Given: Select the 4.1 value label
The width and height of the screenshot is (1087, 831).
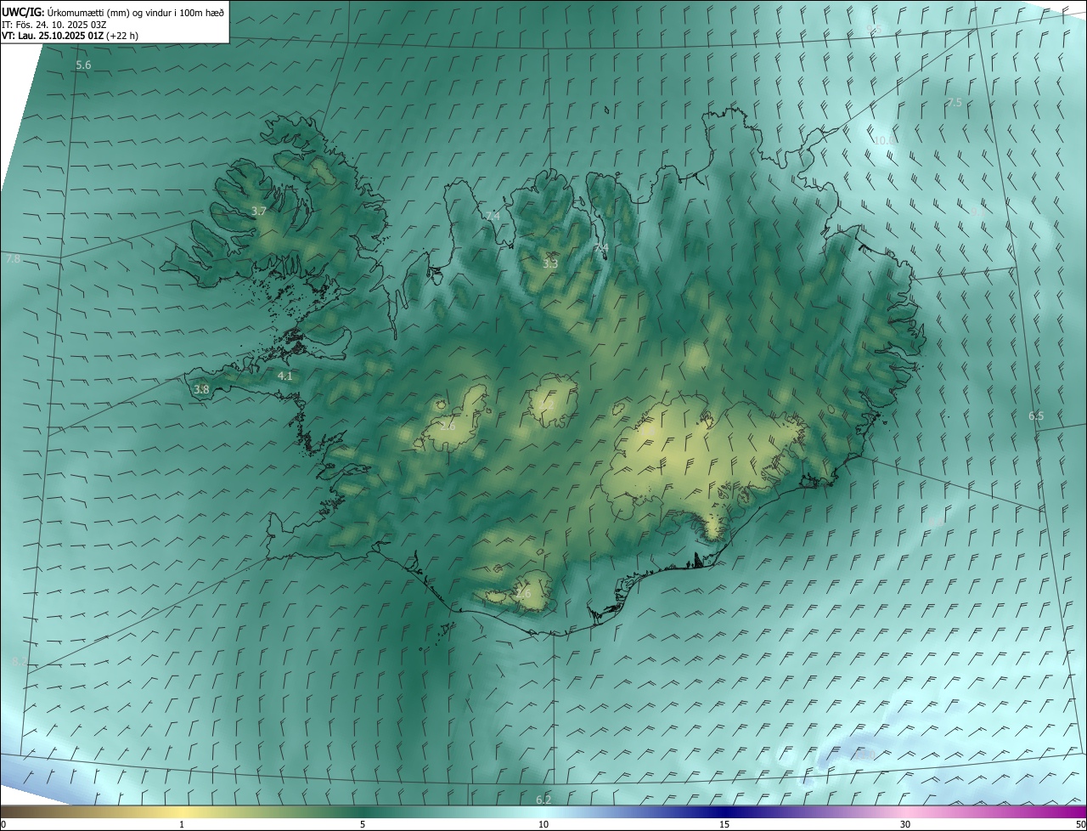Looking at the screenshot, I should pyautogui.click(x=284, y=376).
